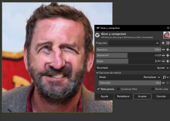
Task: Enable the Combinar filtro checkbox
Action: (x=118, y=89)
